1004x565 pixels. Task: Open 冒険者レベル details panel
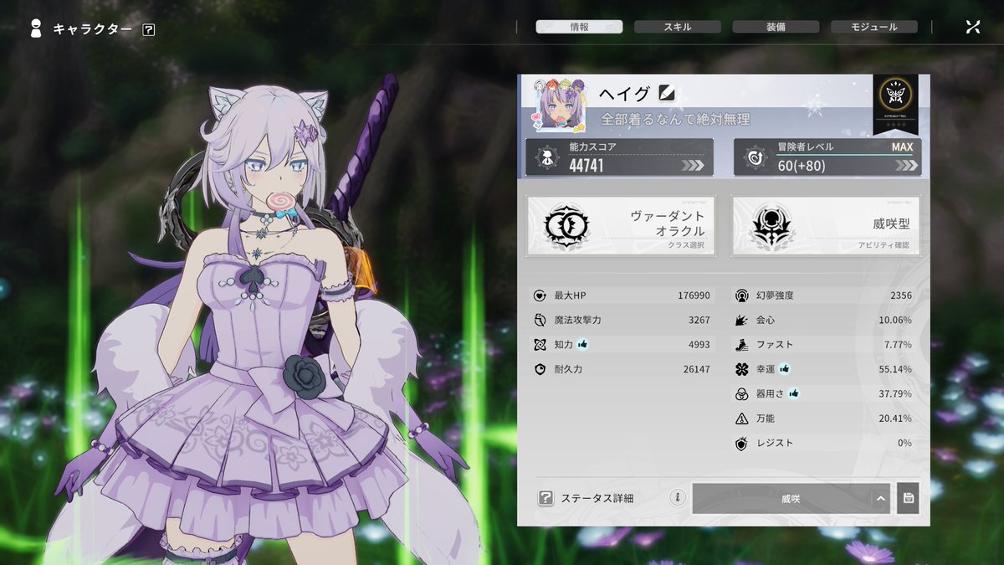point(827,157)
